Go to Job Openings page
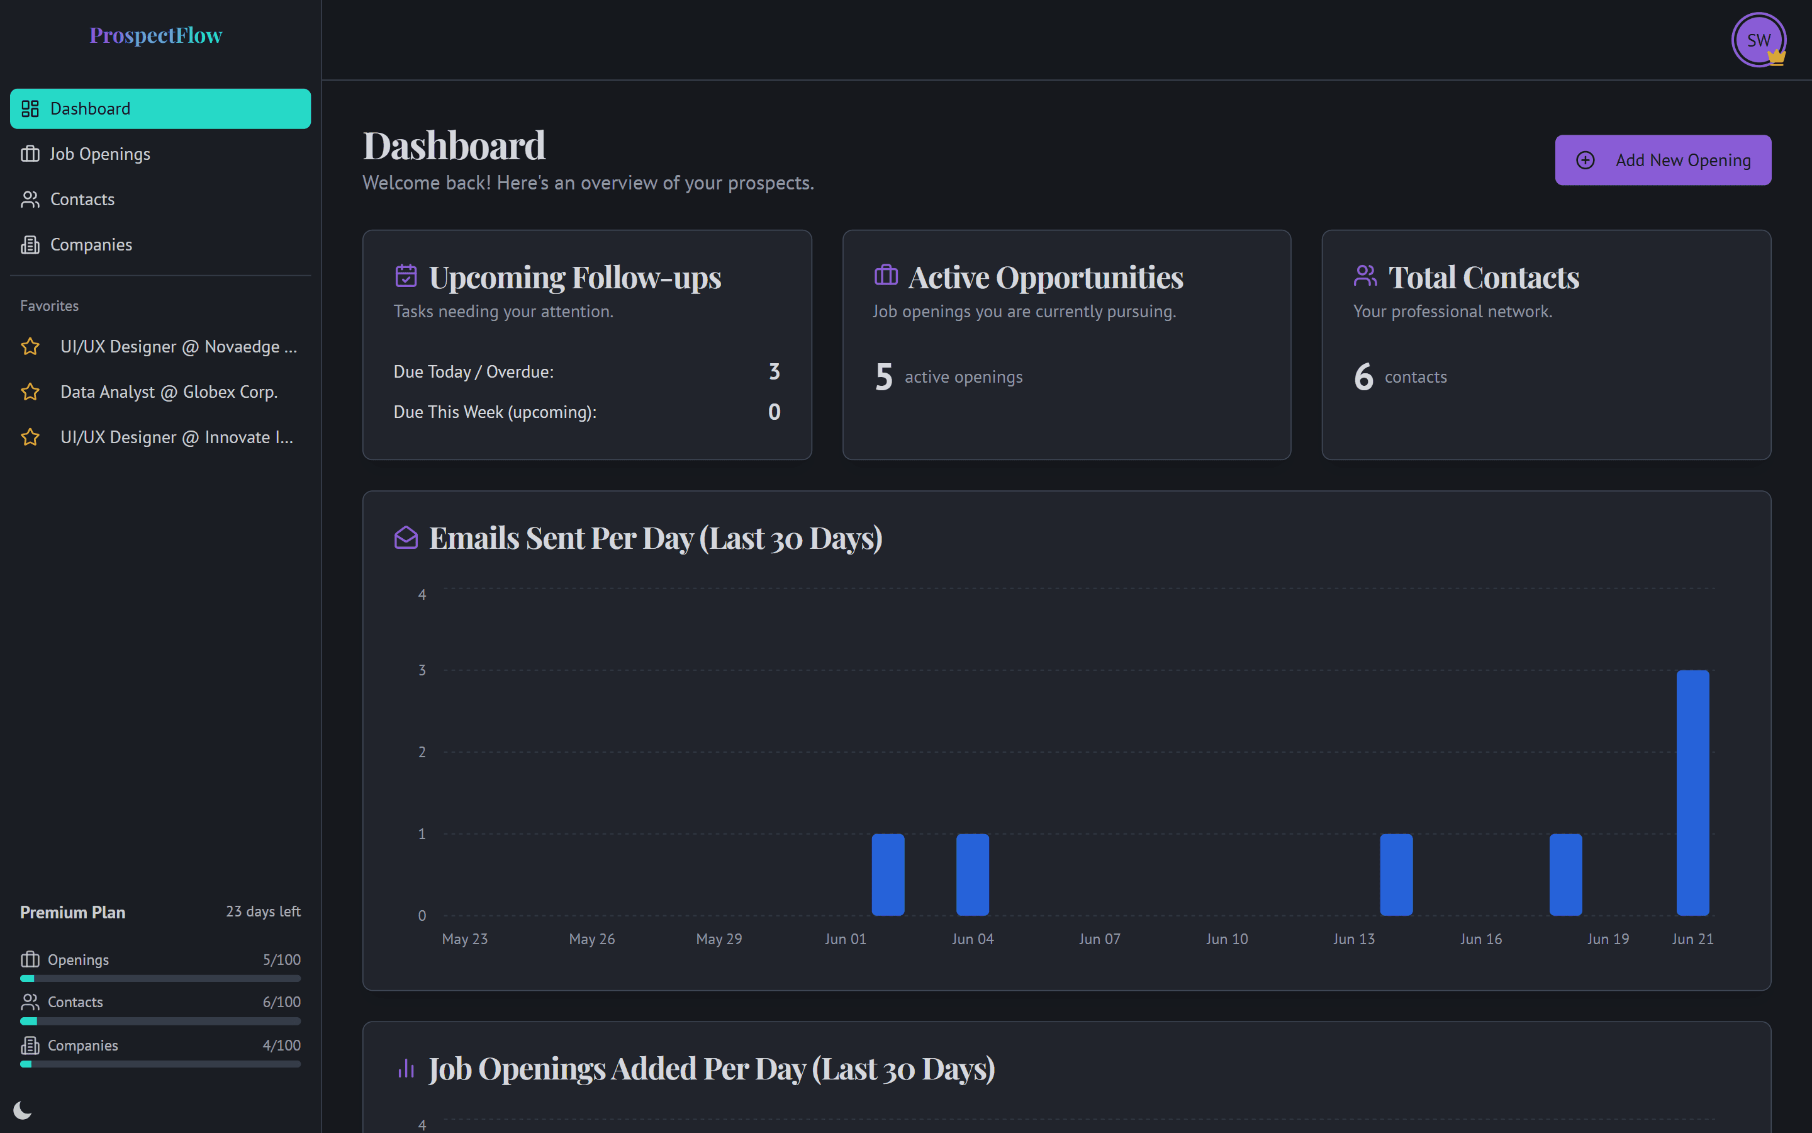 pos(160,154)
